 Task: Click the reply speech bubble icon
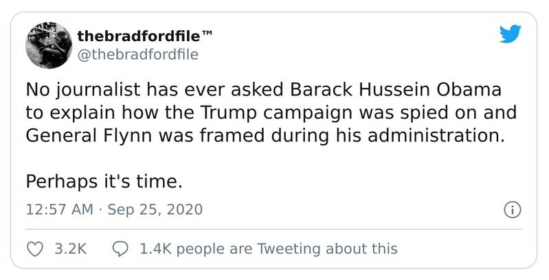(120, 248)
